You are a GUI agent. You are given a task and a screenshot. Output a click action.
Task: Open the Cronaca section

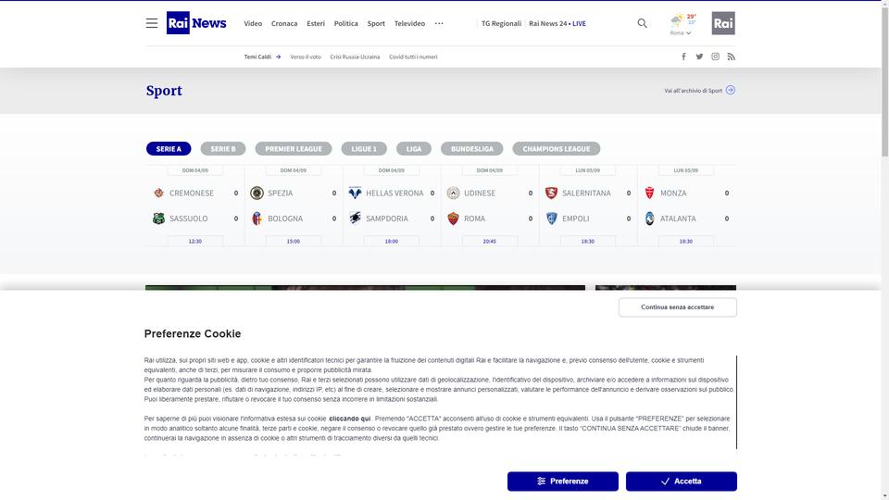(284, 23)
